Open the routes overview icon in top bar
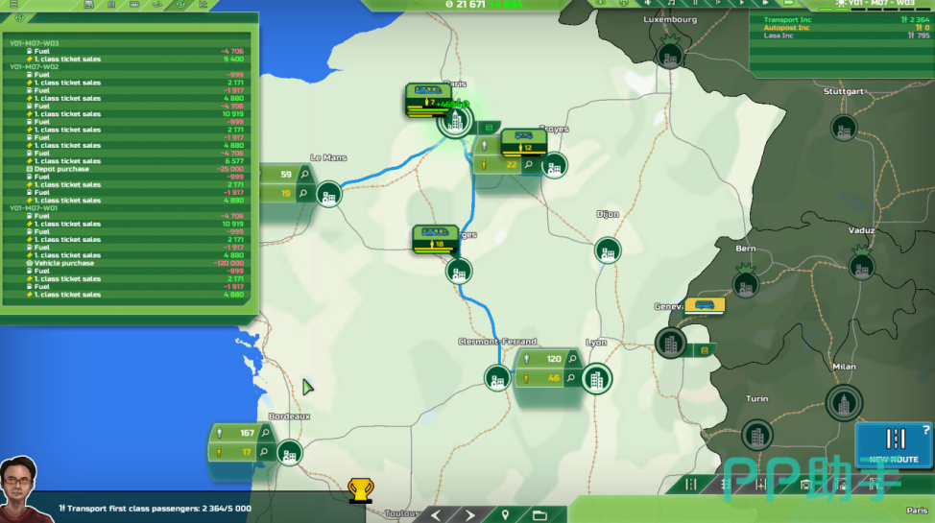The image size is (935, 523). [157, 4]
